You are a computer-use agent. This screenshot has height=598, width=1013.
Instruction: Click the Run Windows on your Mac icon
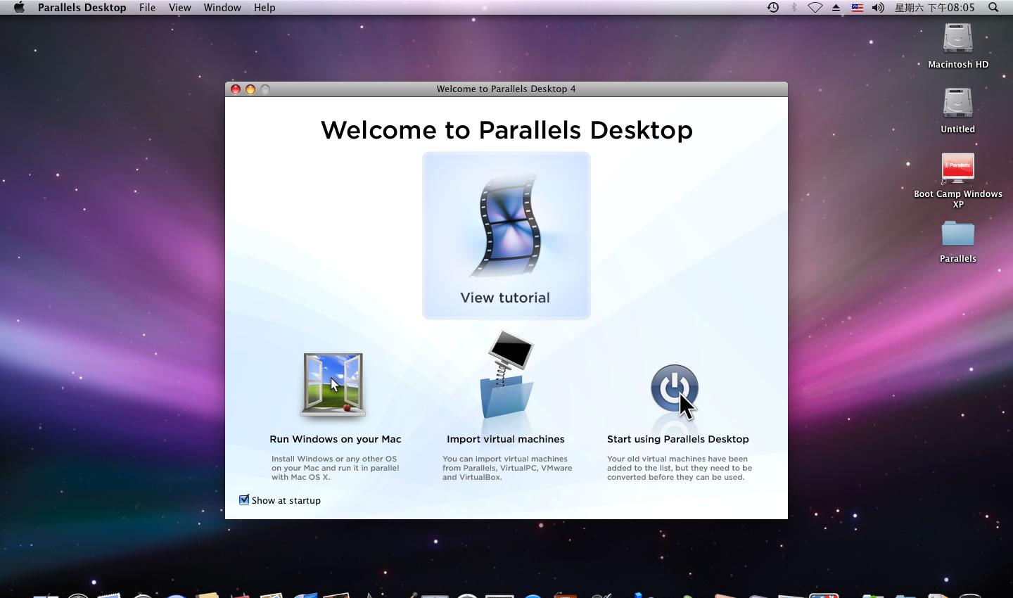pyautogui.click(x=333, y=385)
